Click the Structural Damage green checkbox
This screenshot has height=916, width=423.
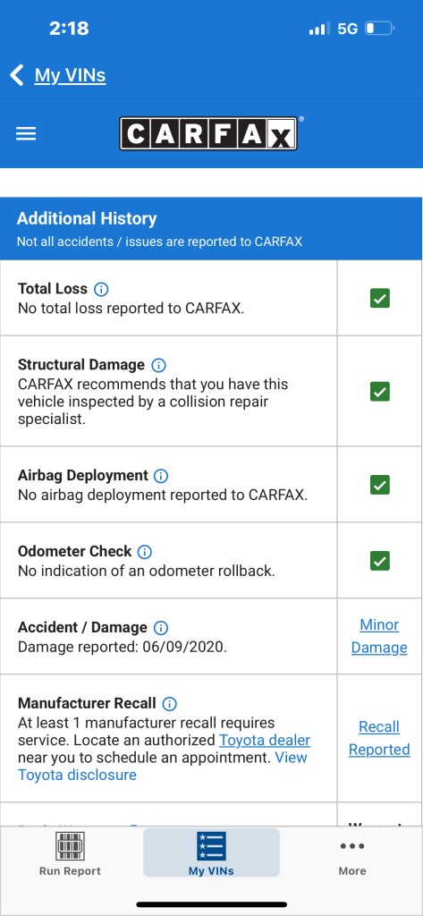tap(380, 391)
